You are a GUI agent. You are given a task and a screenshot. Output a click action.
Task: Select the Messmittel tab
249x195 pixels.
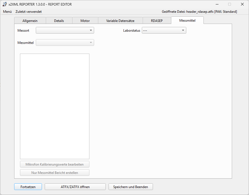point(187,20)
